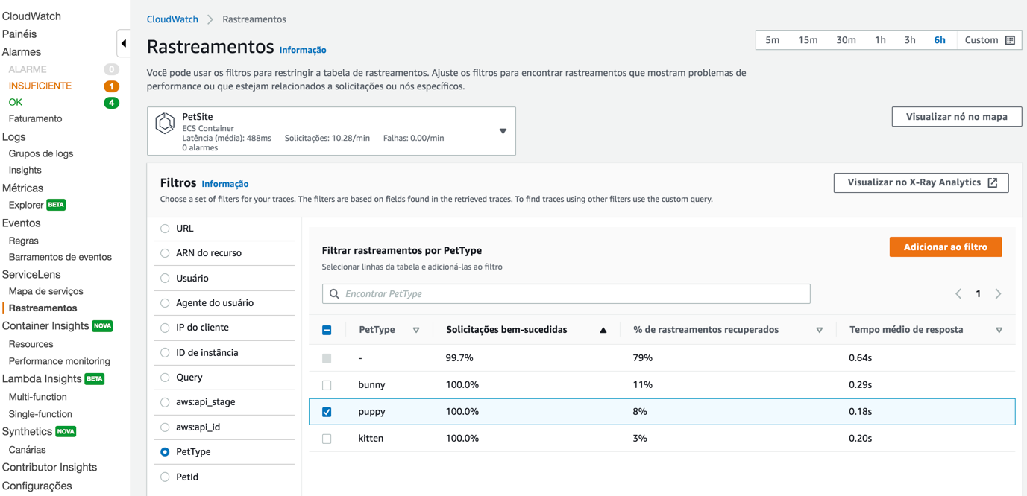Select the 1h time range tab
This screenshot has width=1027, height=496.
pyautogui.click(x=880, y=40)
